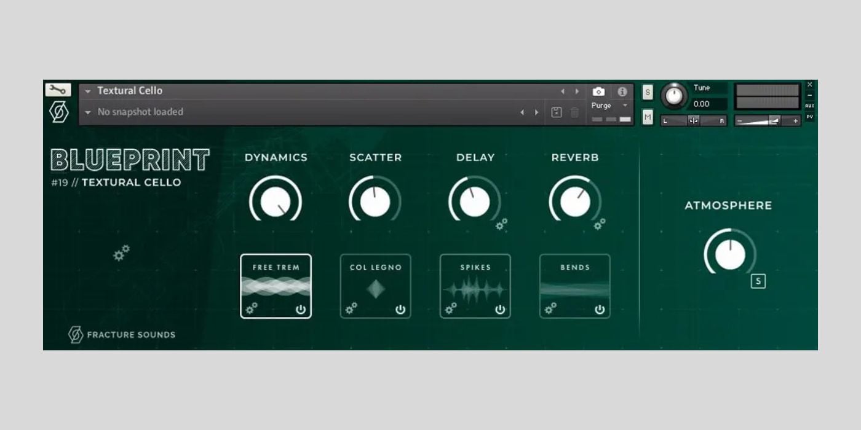Select the Spikes layer card

[475, 286]
